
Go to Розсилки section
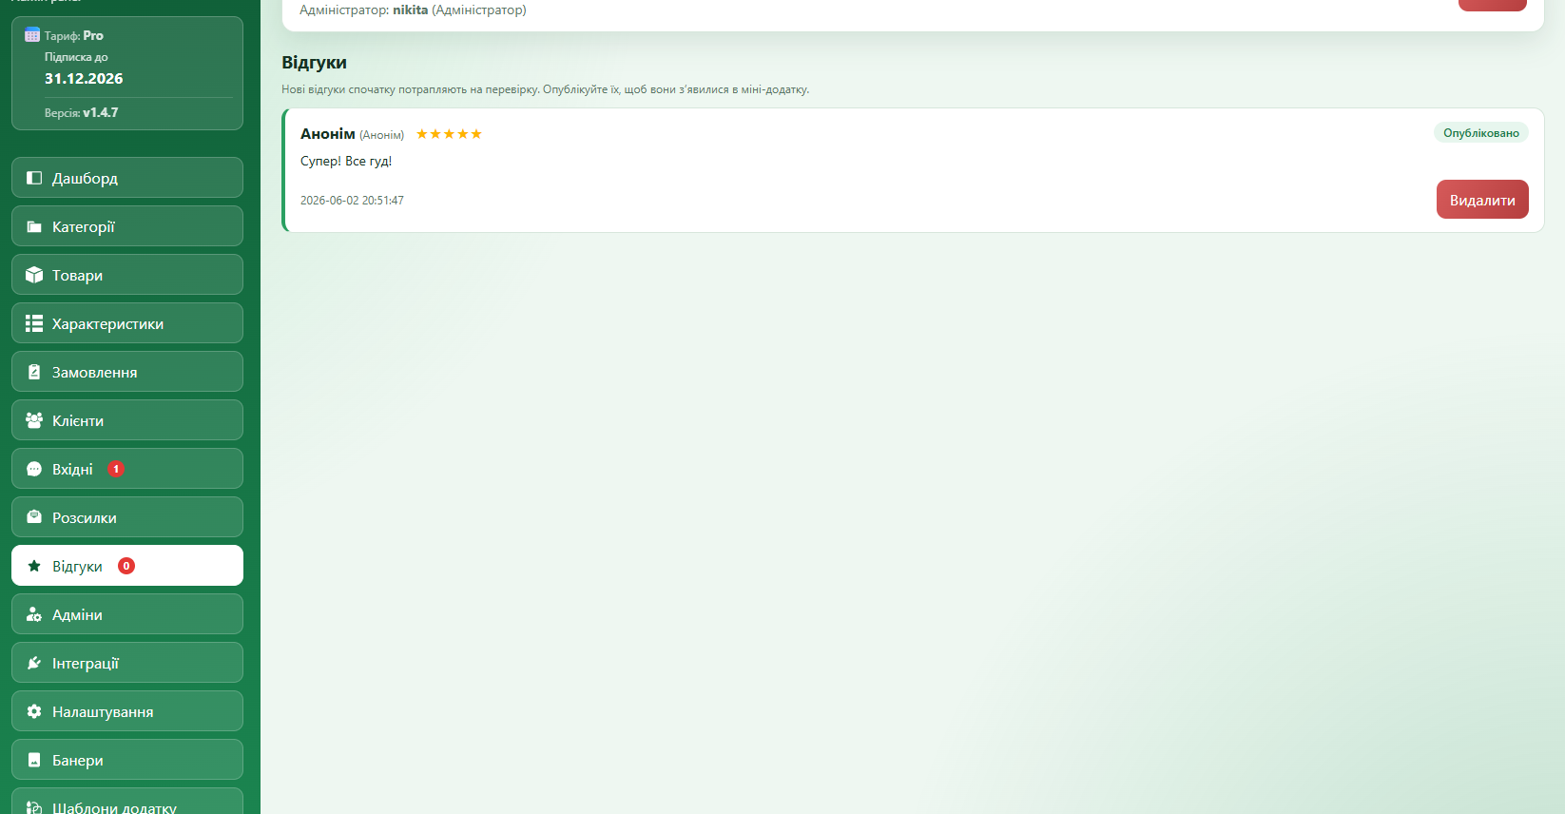click(127, 517)
